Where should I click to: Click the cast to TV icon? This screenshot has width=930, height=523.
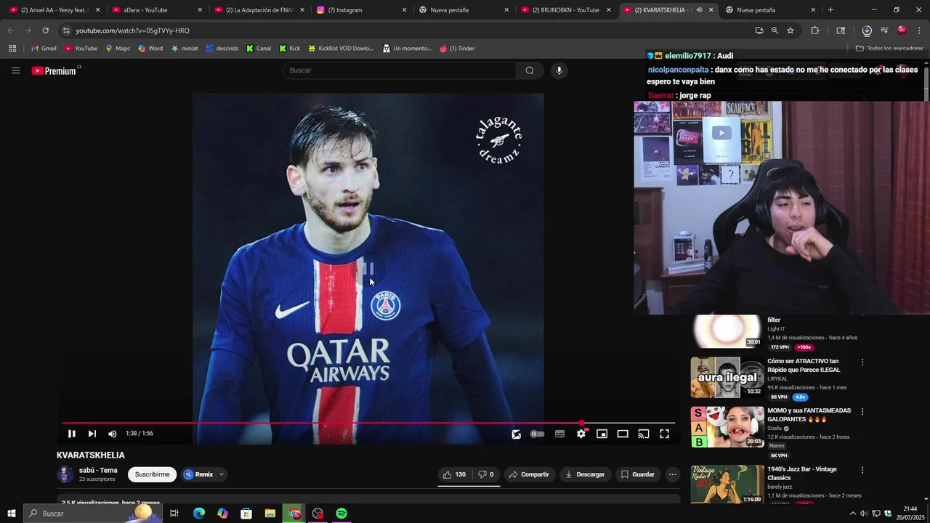(644, 434)
